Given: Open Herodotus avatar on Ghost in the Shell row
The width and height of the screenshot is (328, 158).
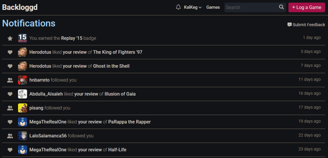Looking at the screenshot, I should [22, 66].
